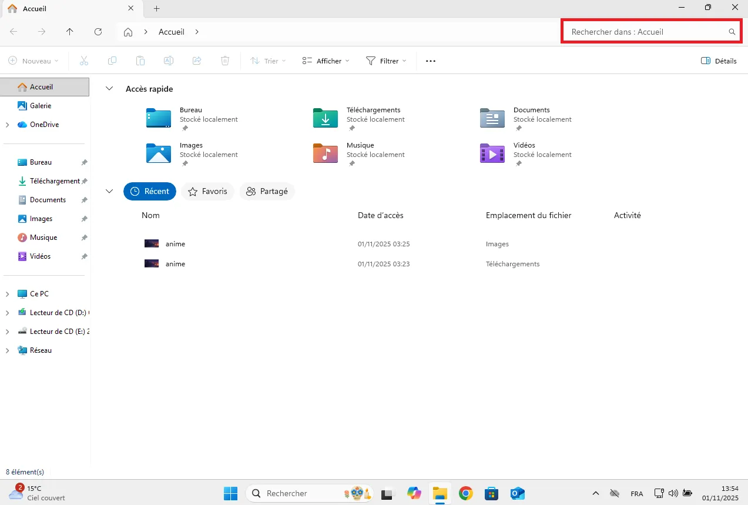Open the three-dots more options menu
This screenshot has height=505, width=748.
point(431,61)
